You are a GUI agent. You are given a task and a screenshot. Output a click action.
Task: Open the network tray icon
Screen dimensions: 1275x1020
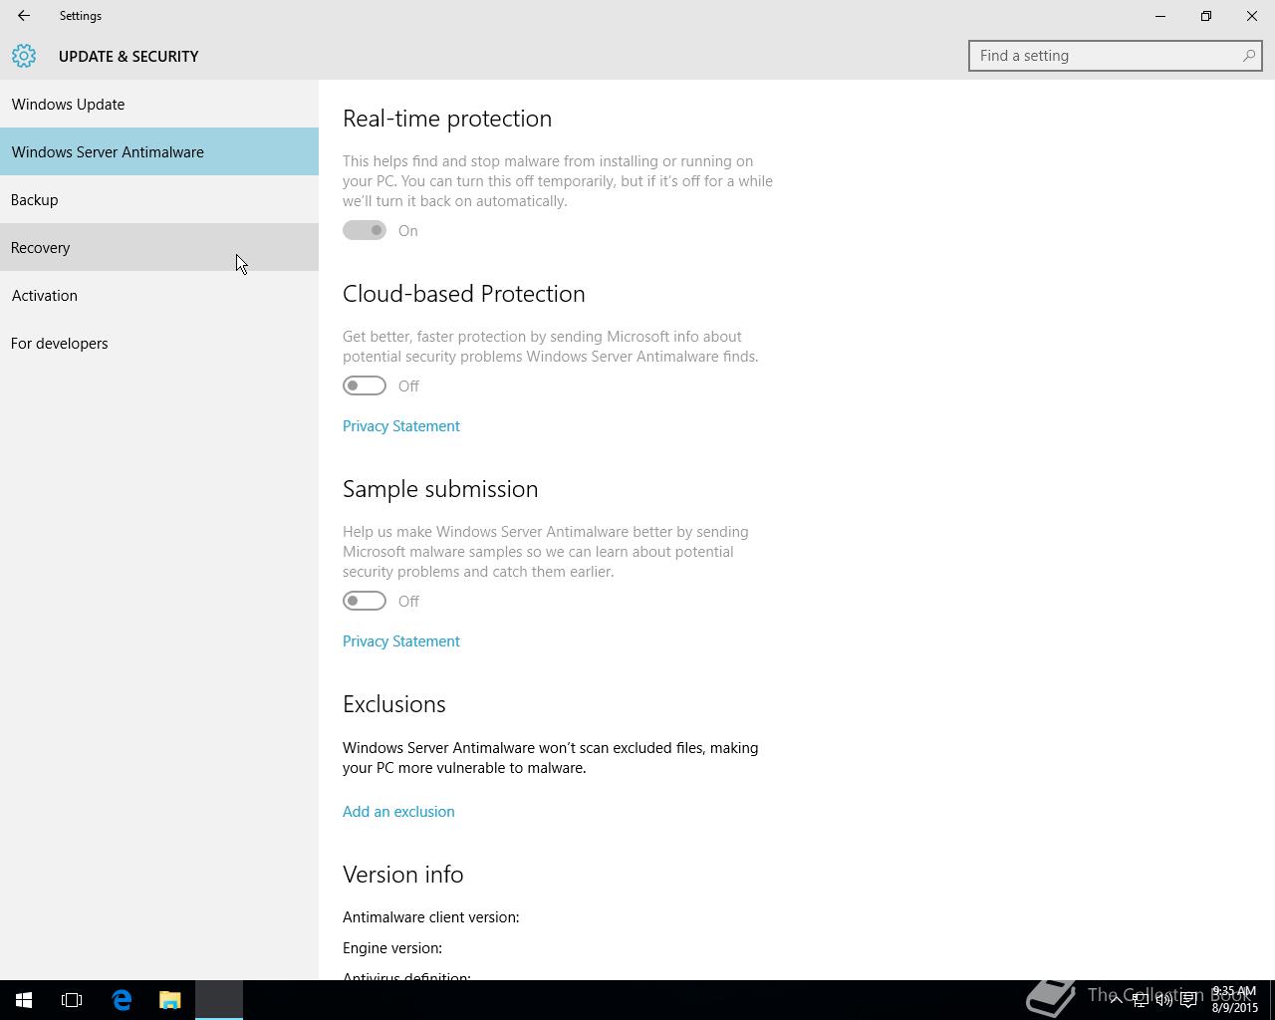pos(1140,1000)
